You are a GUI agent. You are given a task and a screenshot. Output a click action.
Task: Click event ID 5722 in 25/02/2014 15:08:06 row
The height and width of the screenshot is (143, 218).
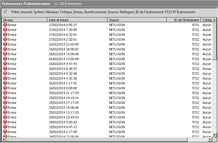pyautogui.click(x=196, y=108)
